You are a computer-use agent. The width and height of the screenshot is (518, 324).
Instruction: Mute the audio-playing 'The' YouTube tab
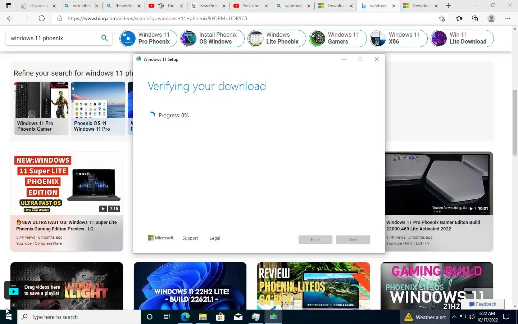pyautogui.click(x=161, y=6)
